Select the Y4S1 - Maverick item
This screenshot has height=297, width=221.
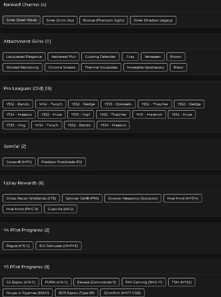pyautogui.click(x=149, y=115)
